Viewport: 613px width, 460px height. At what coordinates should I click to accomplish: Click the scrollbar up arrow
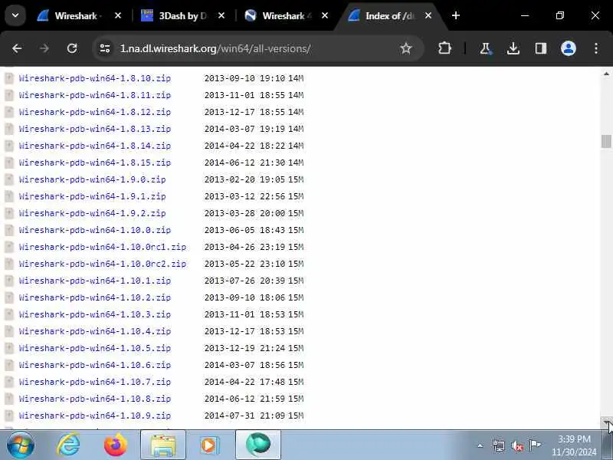[606, 74]
